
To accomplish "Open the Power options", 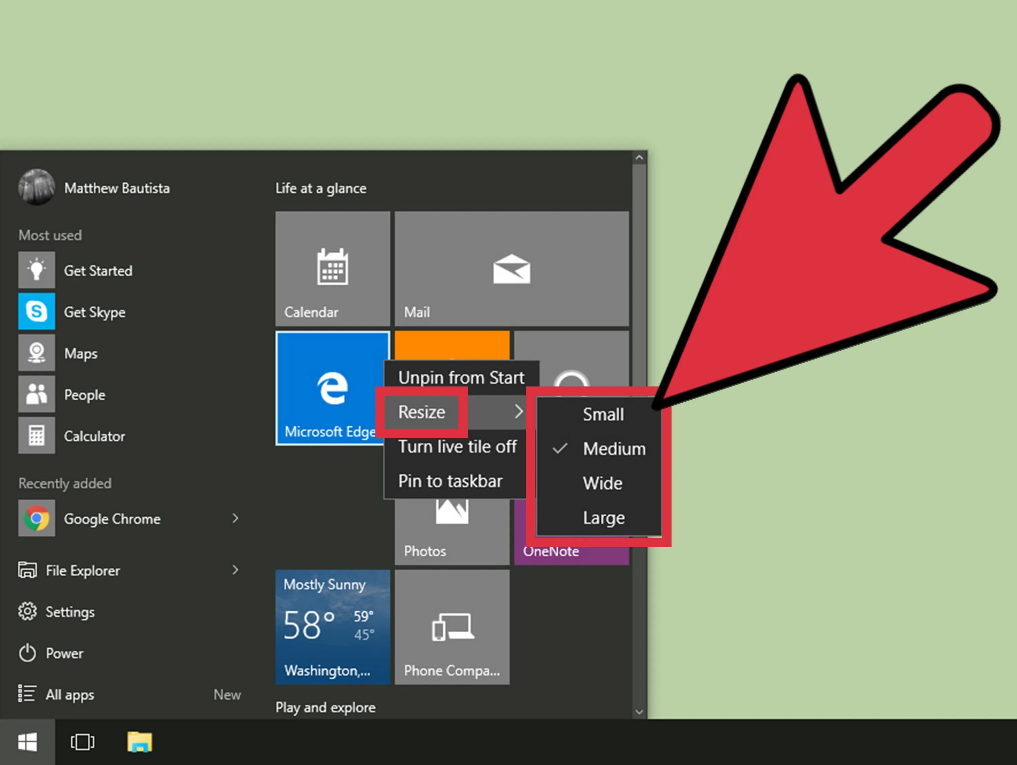I will 64,653.
